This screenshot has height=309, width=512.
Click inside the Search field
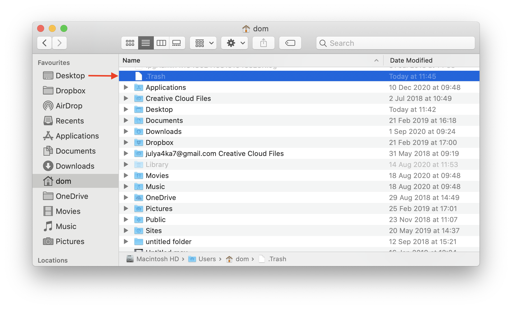click(396, 43)
